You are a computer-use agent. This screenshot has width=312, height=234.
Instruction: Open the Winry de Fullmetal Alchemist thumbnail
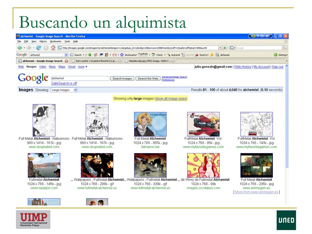click(203, 165)
